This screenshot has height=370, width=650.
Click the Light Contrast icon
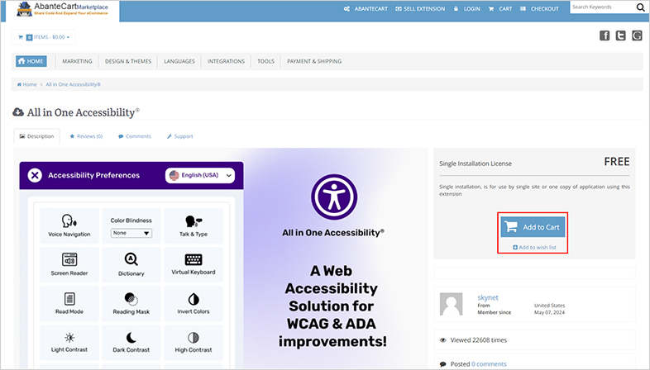[69, 338]
